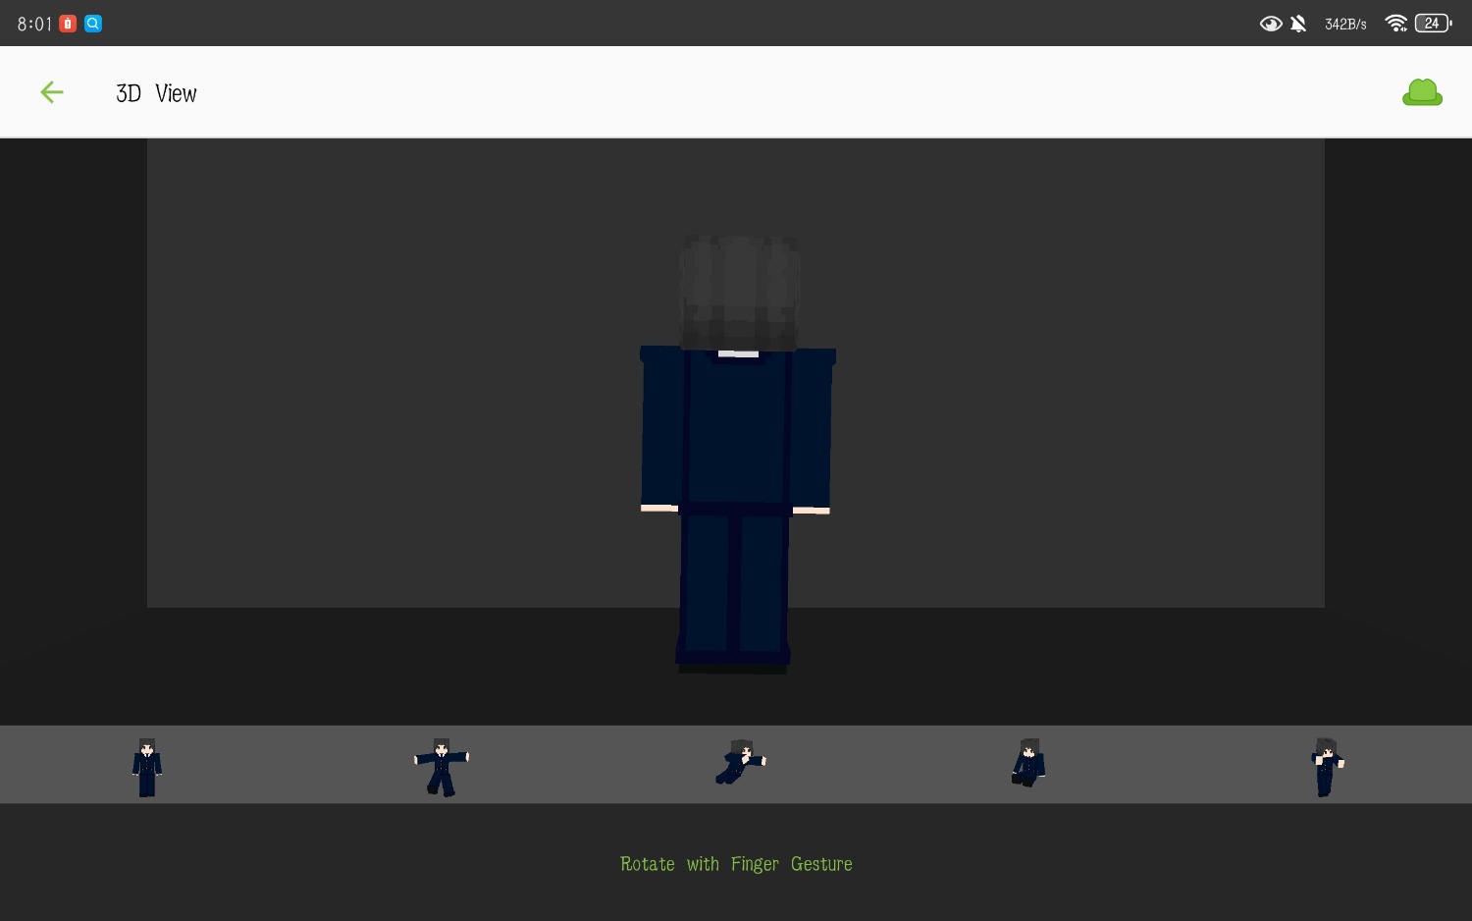Tap the blue search notification icon
Image resolution: width=1472 pixels, height=921 pixels.
click(x=93, y=24)
